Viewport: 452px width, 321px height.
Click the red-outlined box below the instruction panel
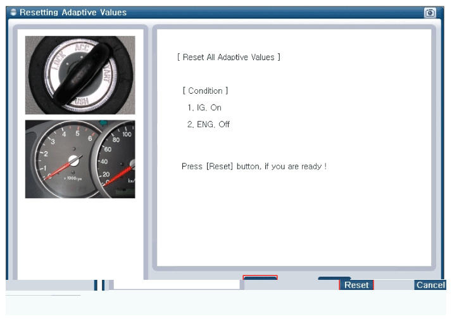pos(260,279)
